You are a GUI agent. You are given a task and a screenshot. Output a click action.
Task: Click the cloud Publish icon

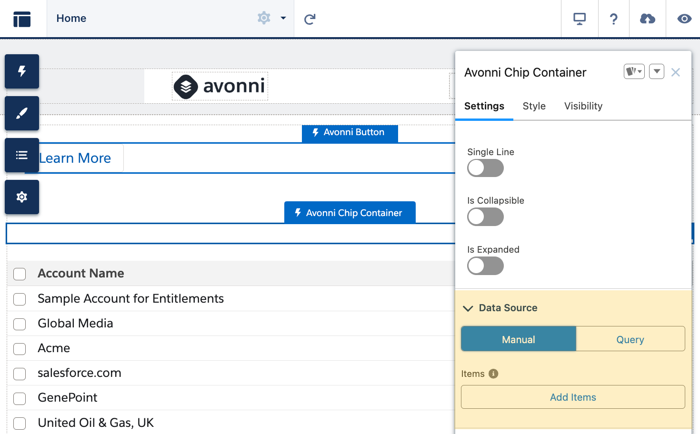click(647, 19)
